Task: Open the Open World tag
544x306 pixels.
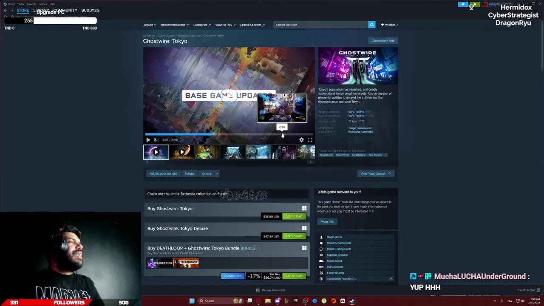Action: point(342,155)
